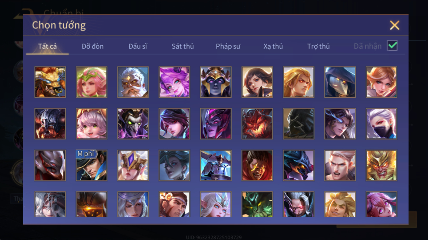Choose the green-eyed dark jester hero
The image size is (428, 240).
coord(133,124)
